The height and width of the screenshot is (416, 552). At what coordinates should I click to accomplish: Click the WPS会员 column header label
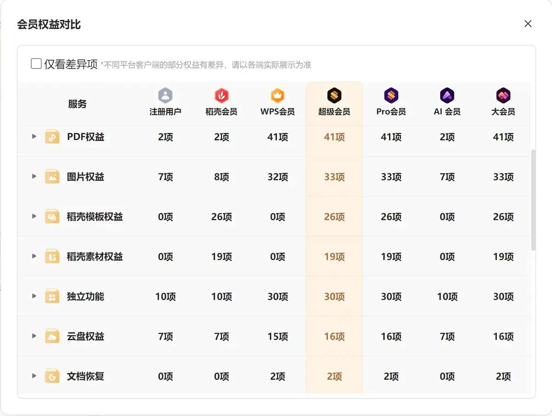coord(277,112)
